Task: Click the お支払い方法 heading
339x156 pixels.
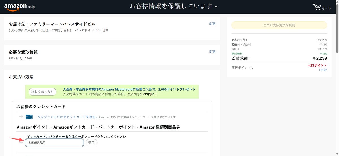Action: (21, 77)
